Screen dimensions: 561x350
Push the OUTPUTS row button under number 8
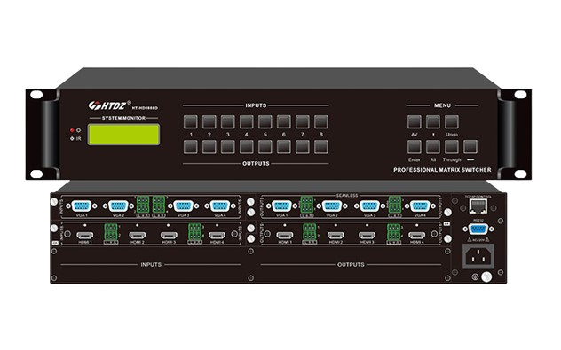[x=321, y=147]
